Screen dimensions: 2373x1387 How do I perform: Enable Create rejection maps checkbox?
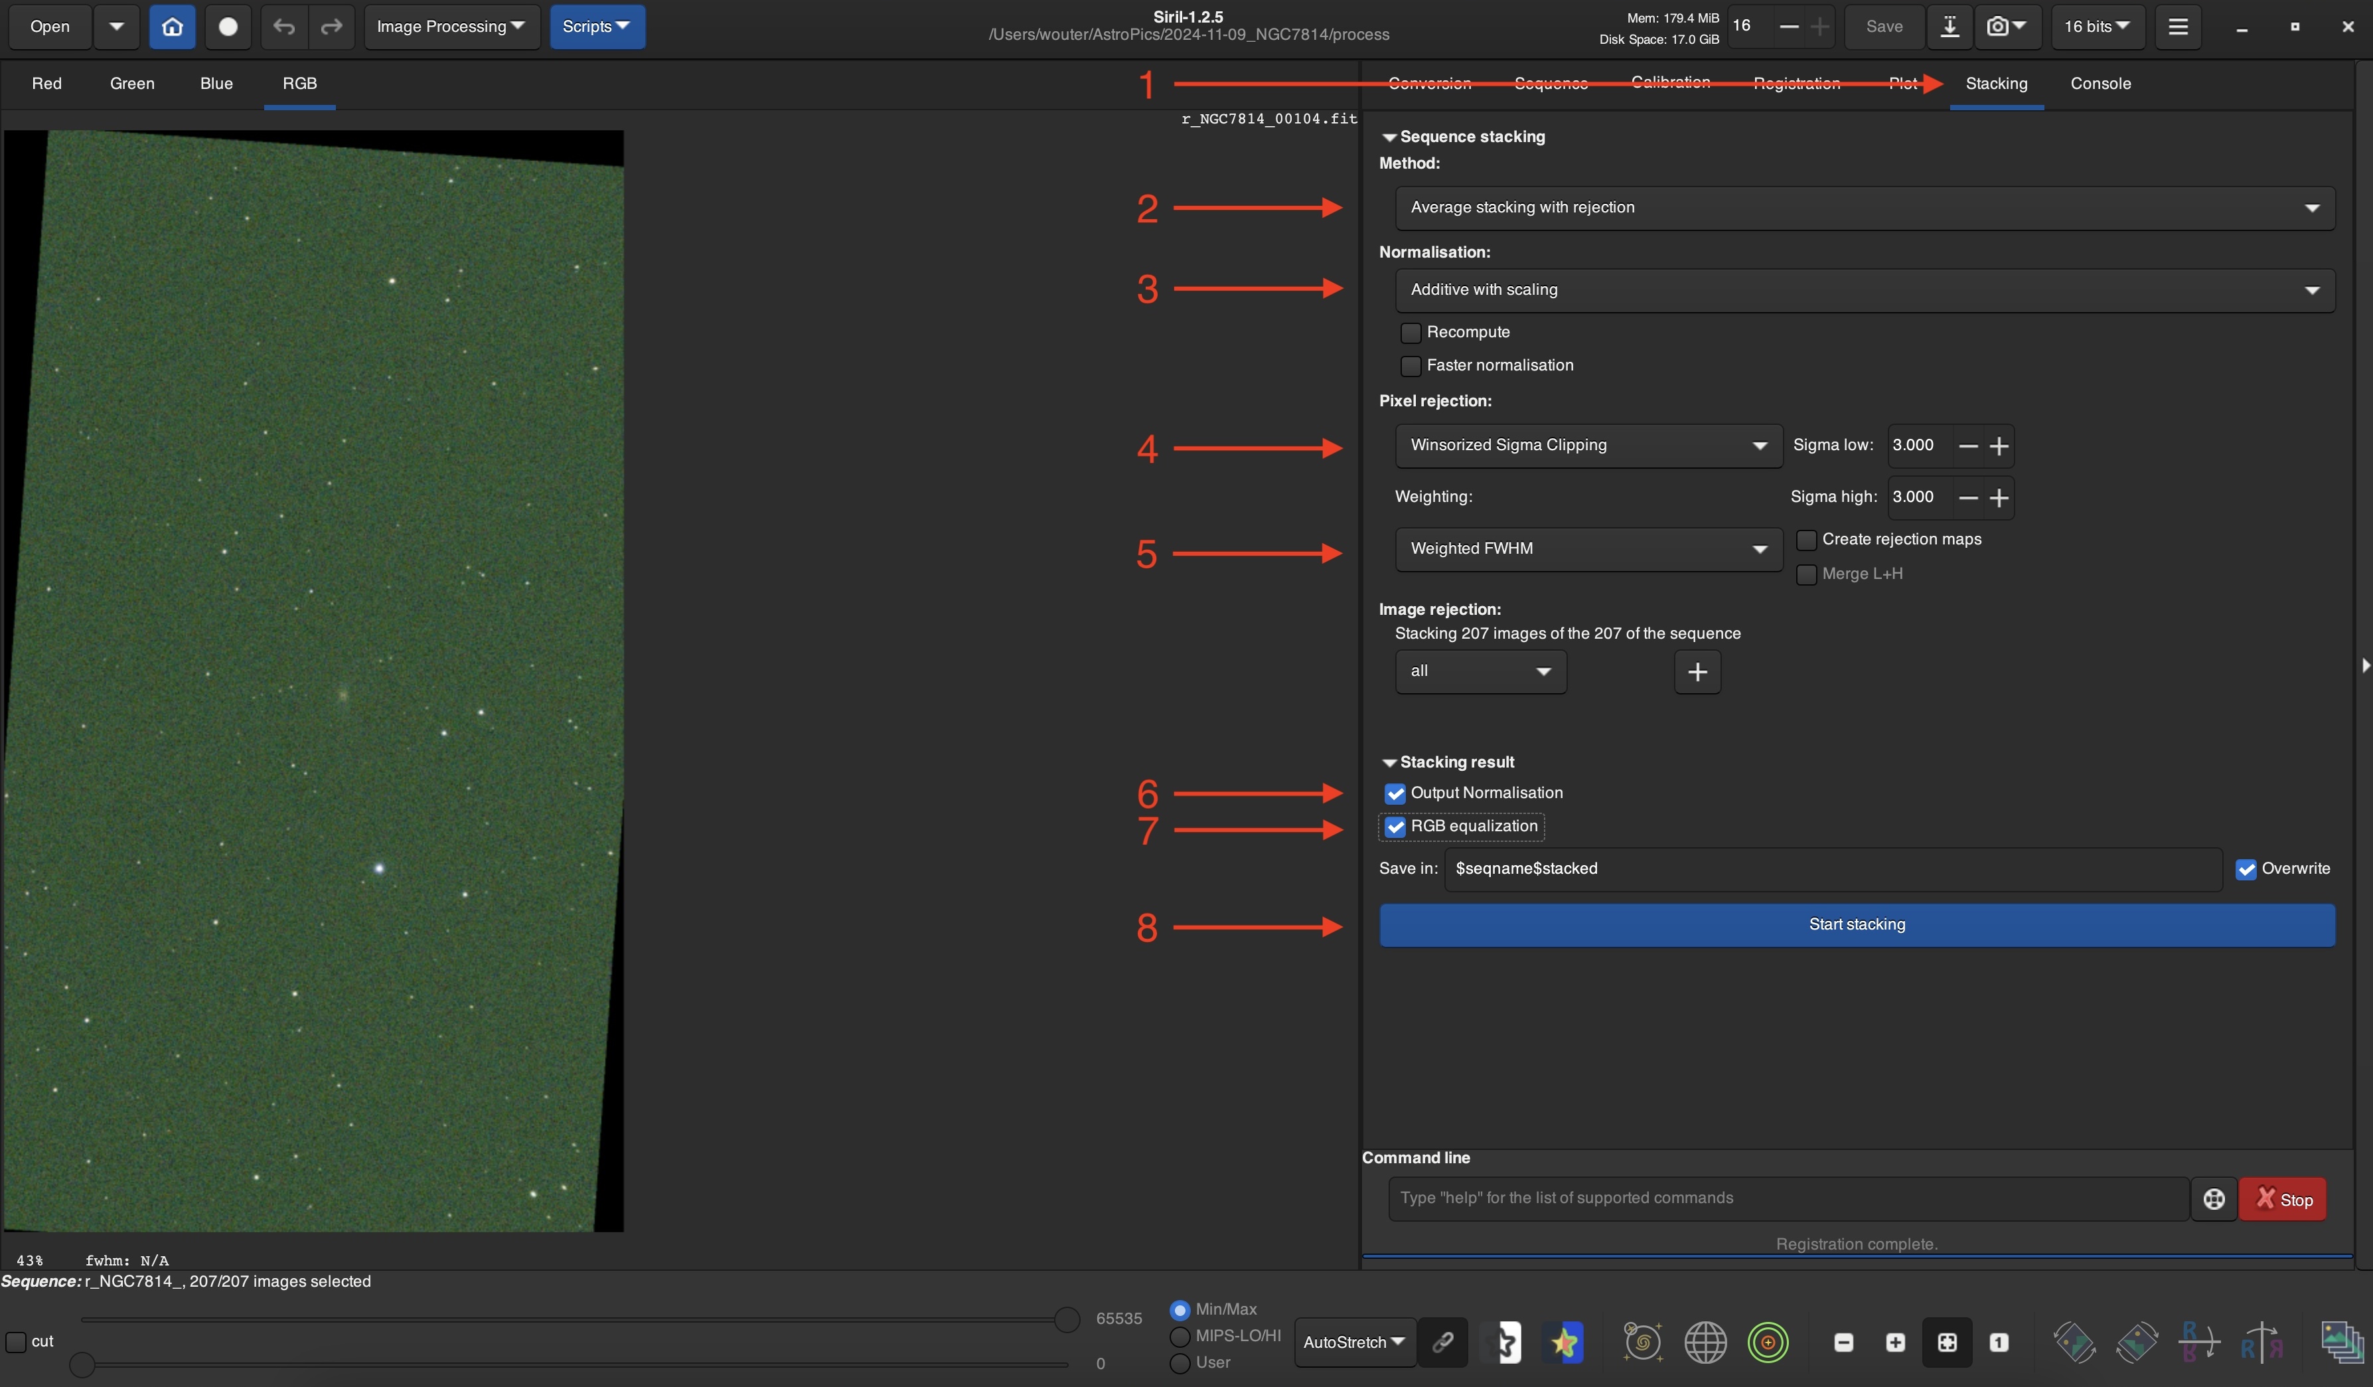tap(1806, 540)
